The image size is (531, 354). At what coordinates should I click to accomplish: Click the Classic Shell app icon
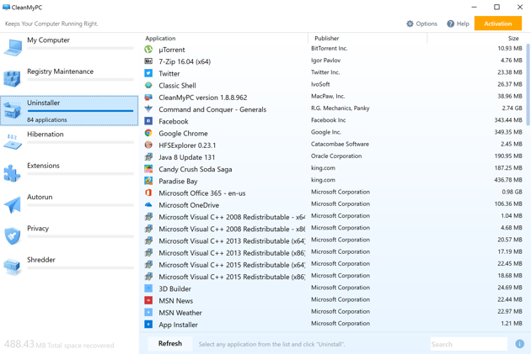(x=148, y=85)
